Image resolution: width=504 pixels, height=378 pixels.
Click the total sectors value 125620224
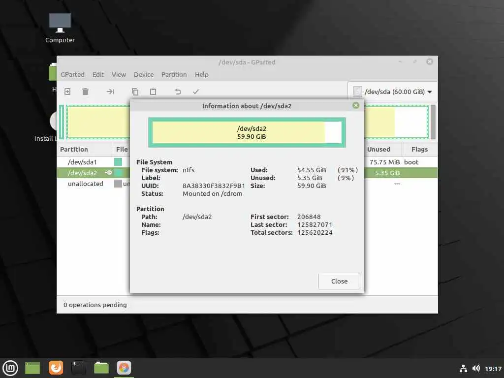(315, 233)
